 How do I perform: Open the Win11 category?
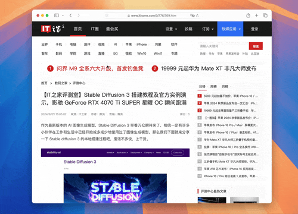(x=158, y=53)
